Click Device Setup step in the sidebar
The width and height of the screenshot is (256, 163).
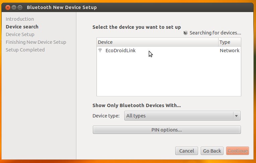coord(20,34)
